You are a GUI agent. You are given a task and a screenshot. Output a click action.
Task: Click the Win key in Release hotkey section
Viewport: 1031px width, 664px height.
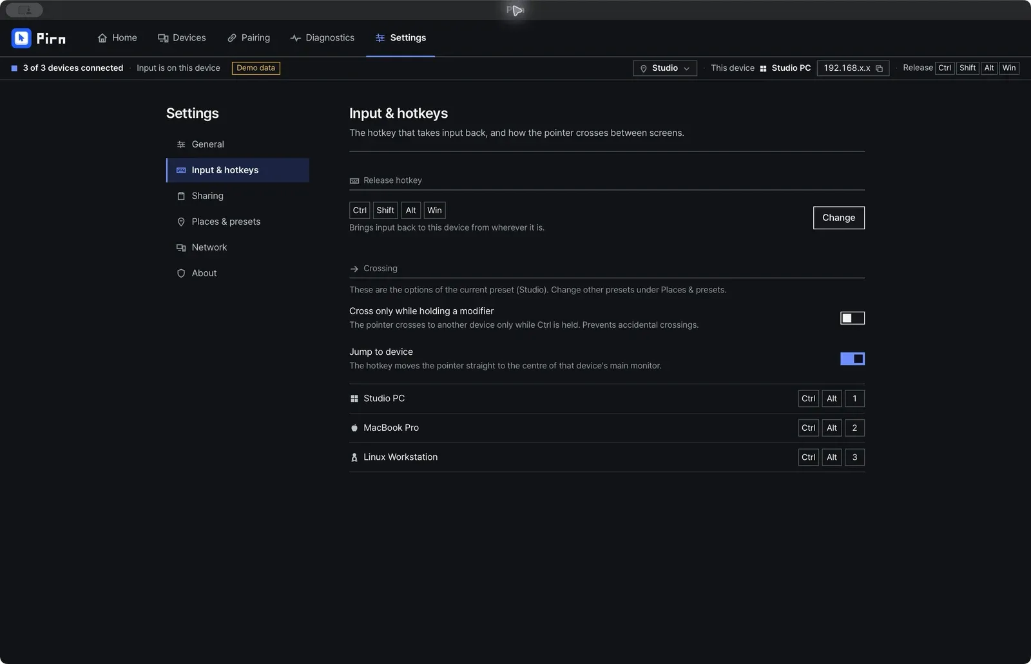tap(434, 211)
